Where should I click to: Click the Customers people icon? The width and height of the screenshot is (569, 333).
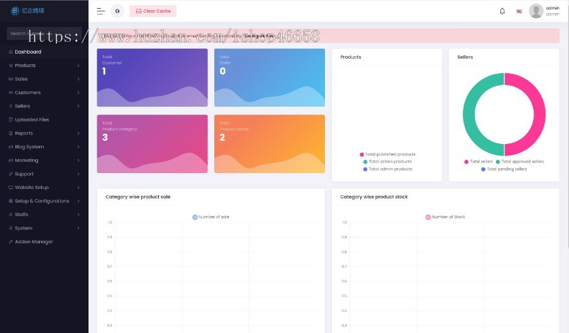(x=11, y=92)
